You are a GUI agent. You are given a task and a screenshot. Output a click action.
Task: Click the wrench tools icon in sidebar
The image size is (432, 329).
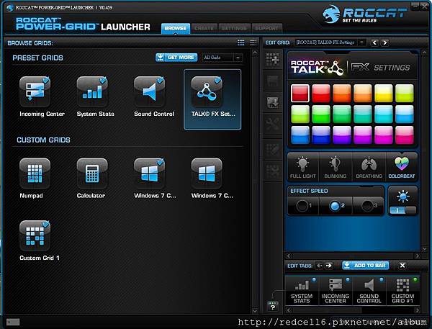point(272,124)
